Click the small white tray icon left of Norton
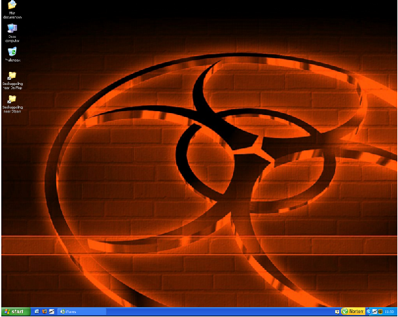The height and width of the screenshot is (317, 398). tap(336, 312)
